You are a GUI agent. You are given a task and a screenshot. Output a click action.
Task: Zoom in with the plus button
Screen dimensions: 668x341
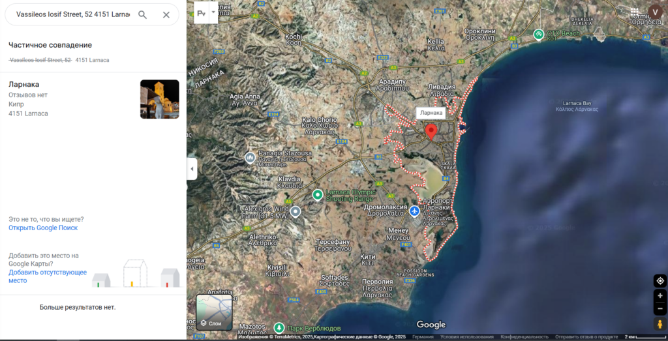[660, 295]
